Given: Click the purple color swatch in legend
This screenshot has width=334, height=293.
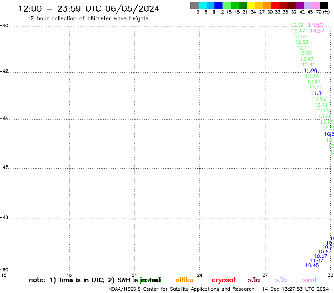Looking at the screenshot, I should click(x=300, y=5).
